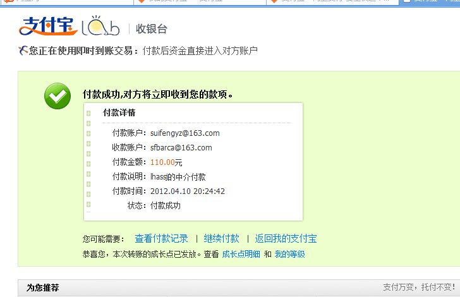
Task: Click the 继续付款 link
Action: pyautogui.click(x=222, y=238)
